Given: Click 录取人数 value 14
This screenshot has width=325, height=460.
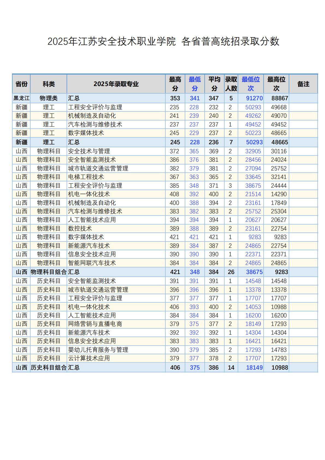Looking at the screenshot, I should pyautogui.click(x=231, y=368).
